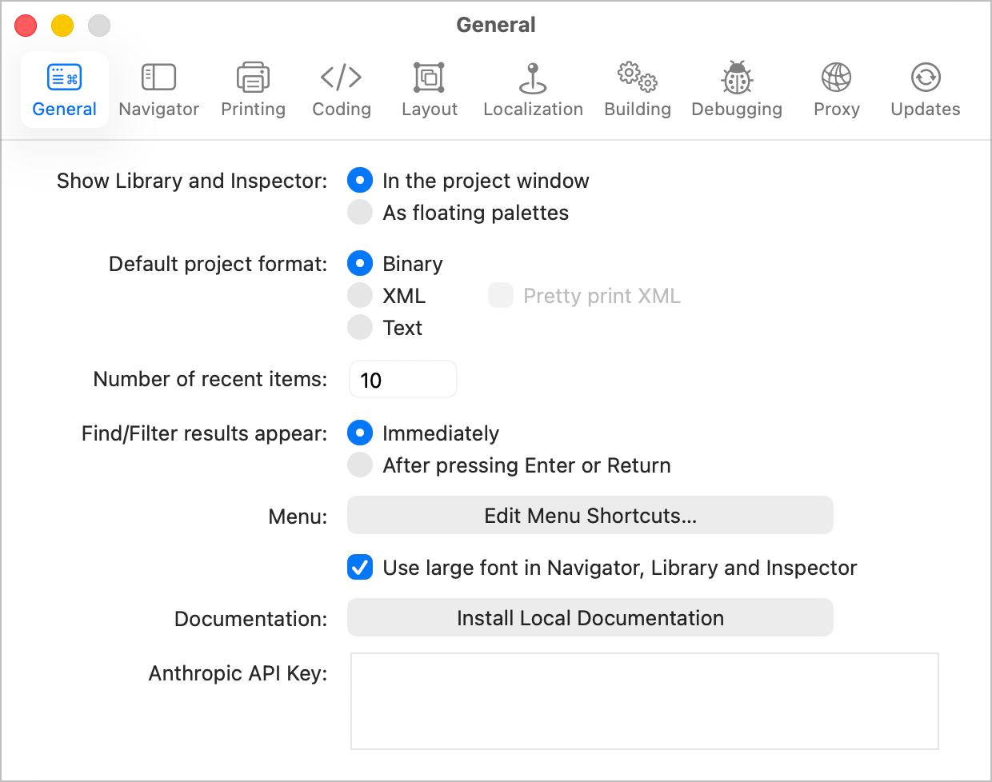The height and width of the screenshot is (782, 992).
Task: Open Proxy preferences globe icon
Action: click(x=836, y=78)
